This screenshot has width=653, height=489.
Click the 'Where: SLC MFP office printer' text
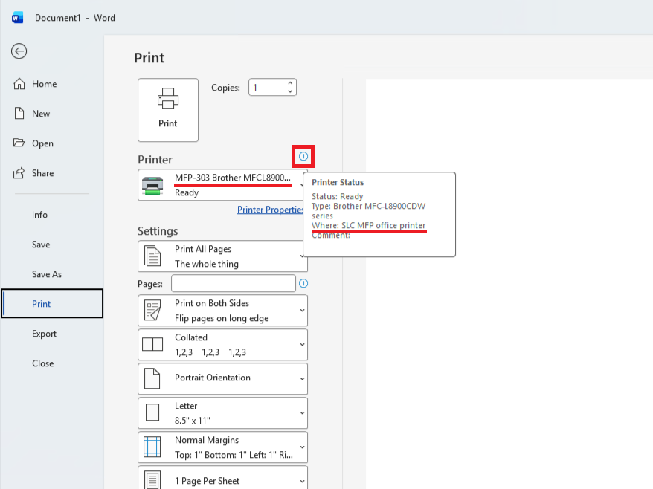[369, 226]
